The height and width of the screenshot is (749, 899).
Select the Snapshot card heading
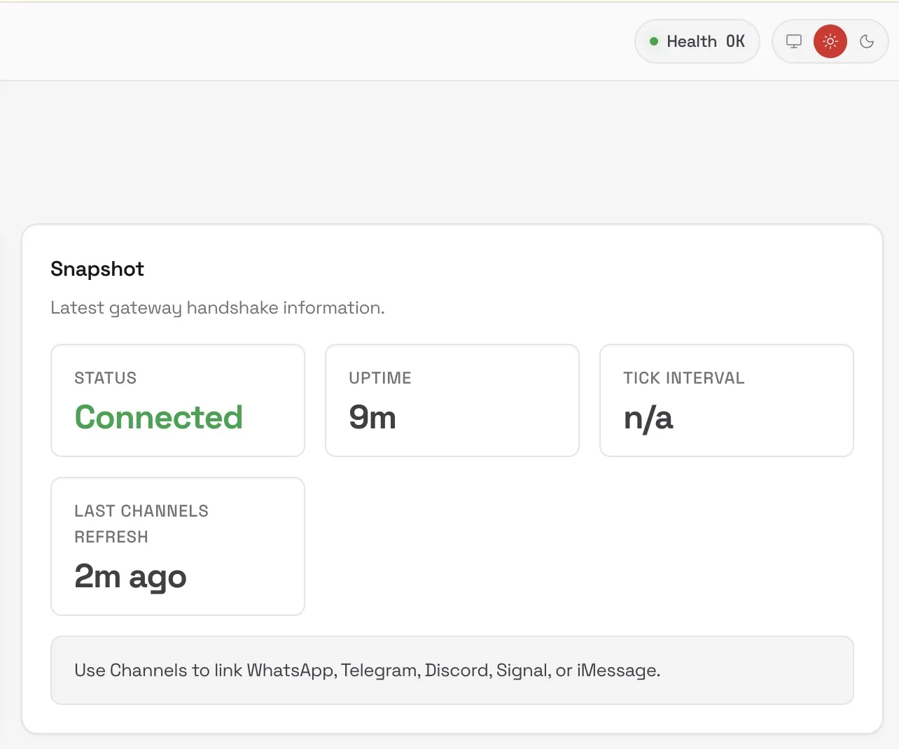[97, 269]
